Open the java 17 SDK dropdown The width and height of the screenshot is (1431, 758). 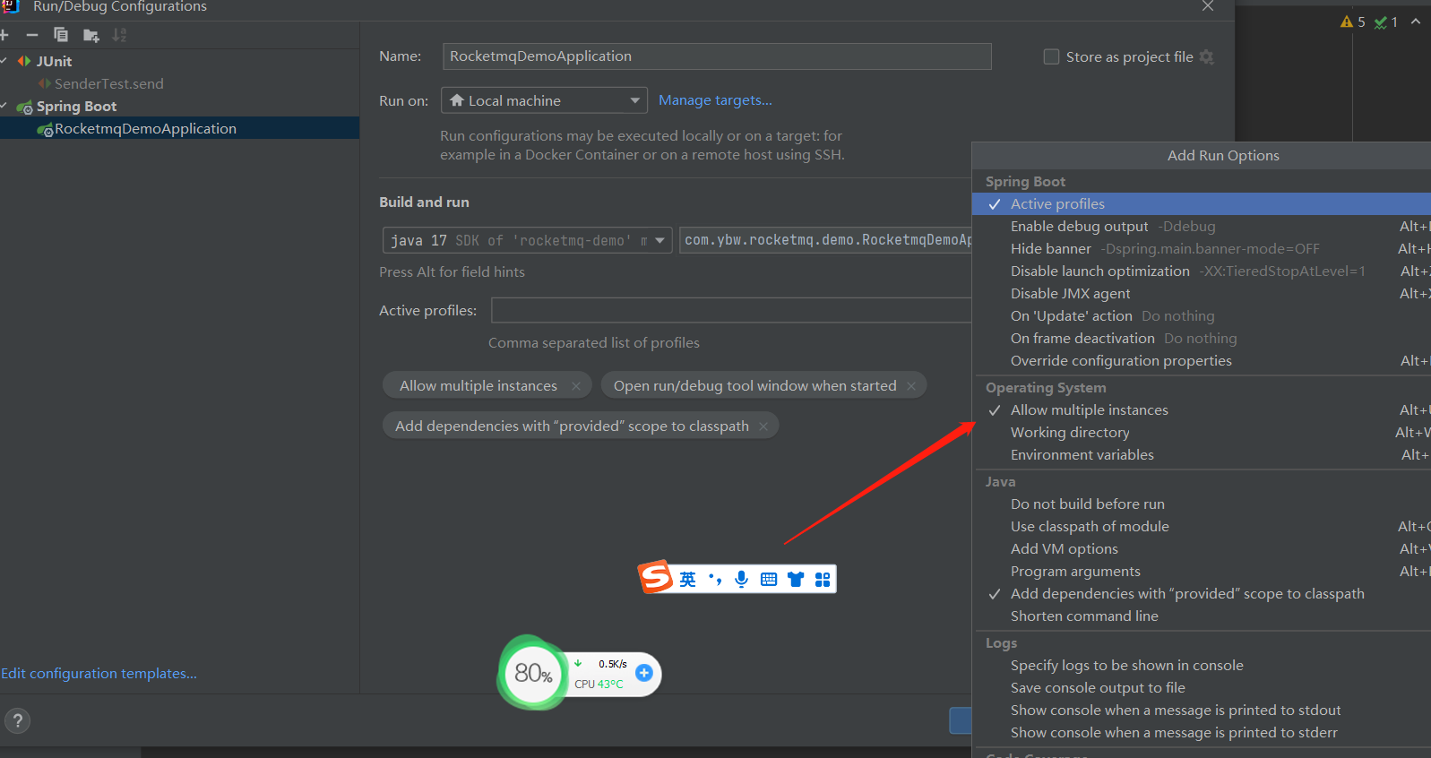pos(527,240)
